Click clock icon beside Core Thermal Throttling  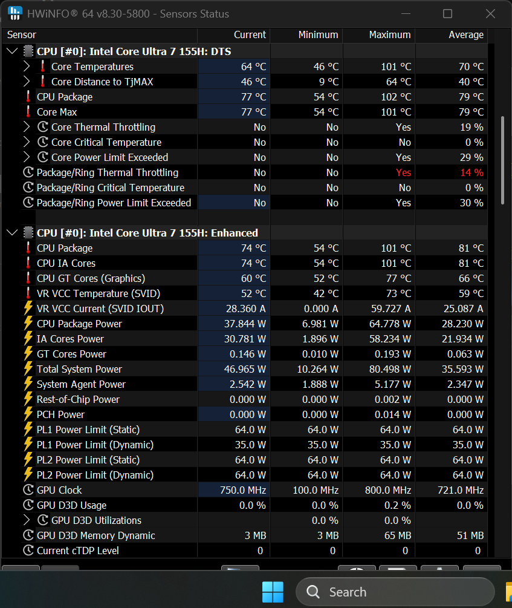tap(43, 127)
